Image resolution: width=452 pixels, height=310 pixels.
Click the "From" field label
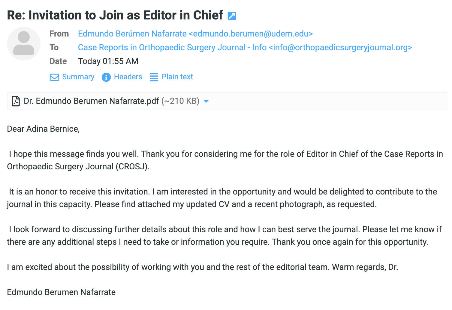[x=59, y=34]
